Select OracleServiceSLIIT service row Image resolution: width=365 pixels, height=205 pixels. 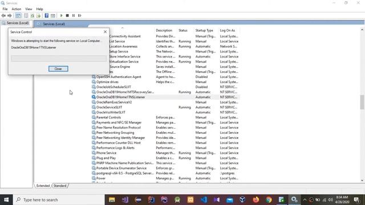coord(165,108)
